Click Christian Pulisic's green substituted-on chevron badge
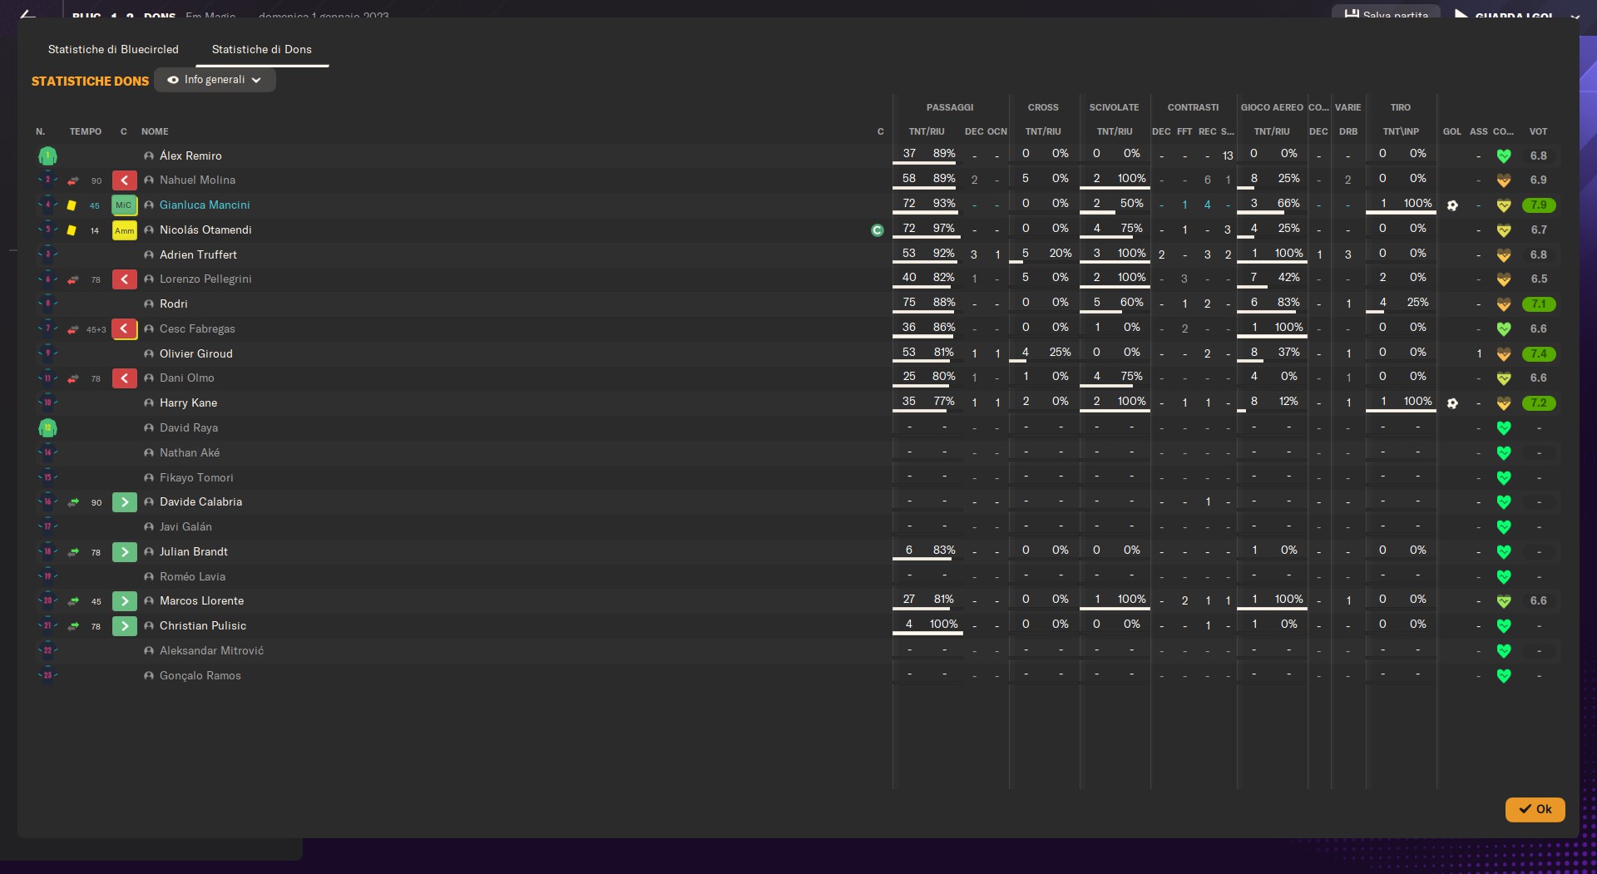Viewport: 1597px width, 874px height. pyautogui.click(x=124, y=626)
